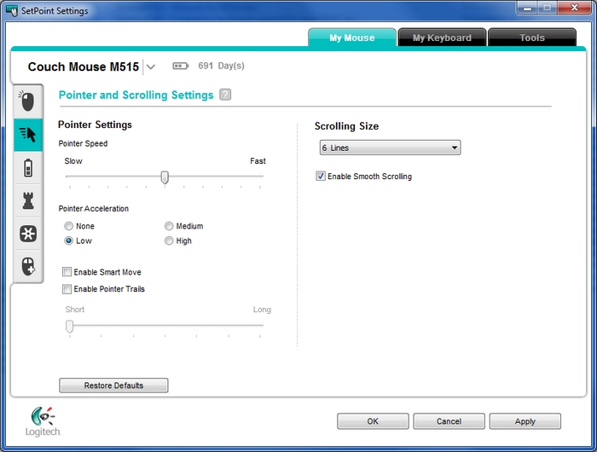Open the Scrolling Size dropdown

click(x=390, y=148)
